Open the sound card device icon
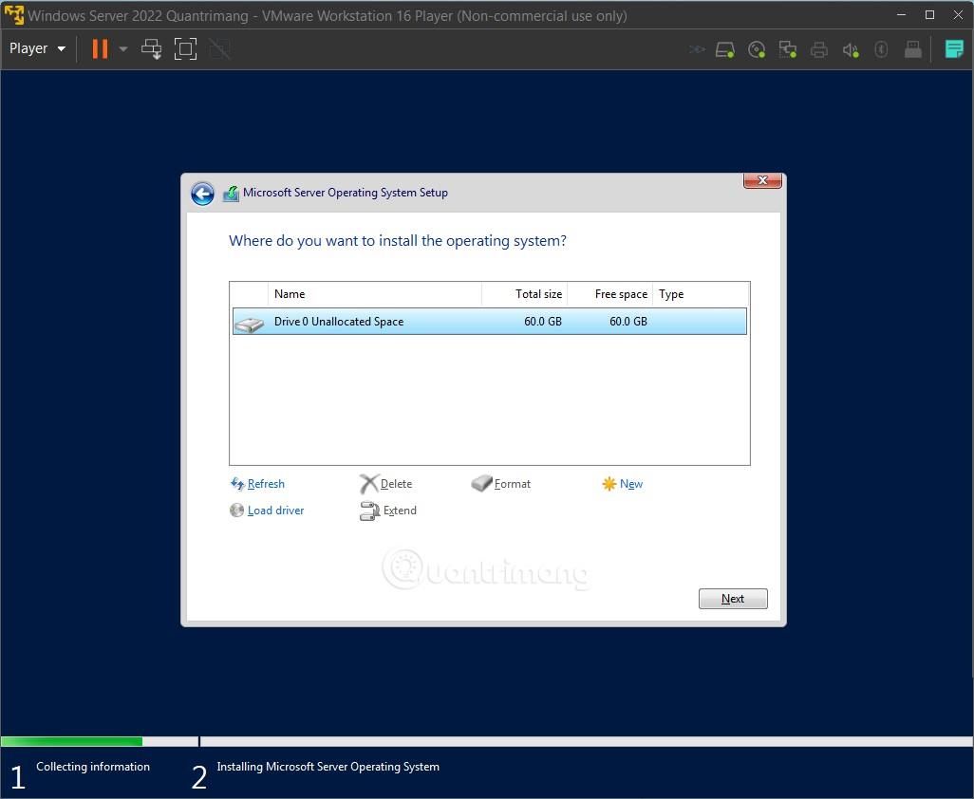 coord(851,49)
